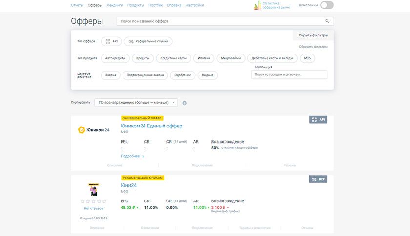The height and width of the screenshot is (236, 410).
Task: Click the search magnifier icon
Action: [327, 21]
